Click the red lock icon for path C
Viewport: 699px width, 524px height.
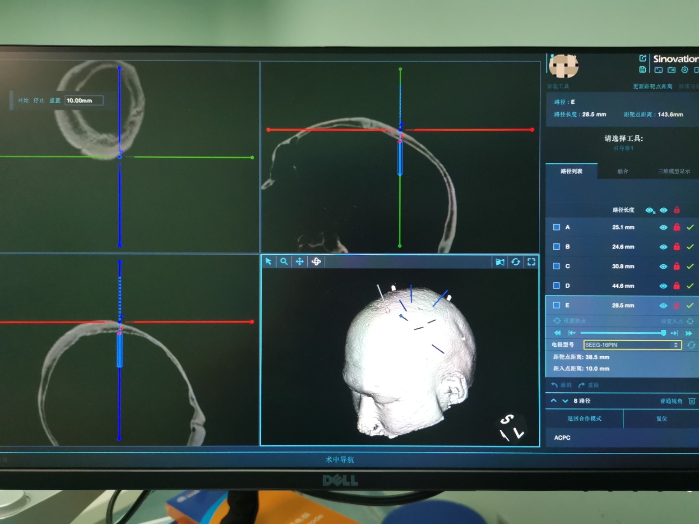(x=676, y=266)
